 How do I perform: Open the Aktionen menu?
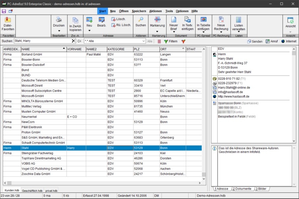coord(155,11)
